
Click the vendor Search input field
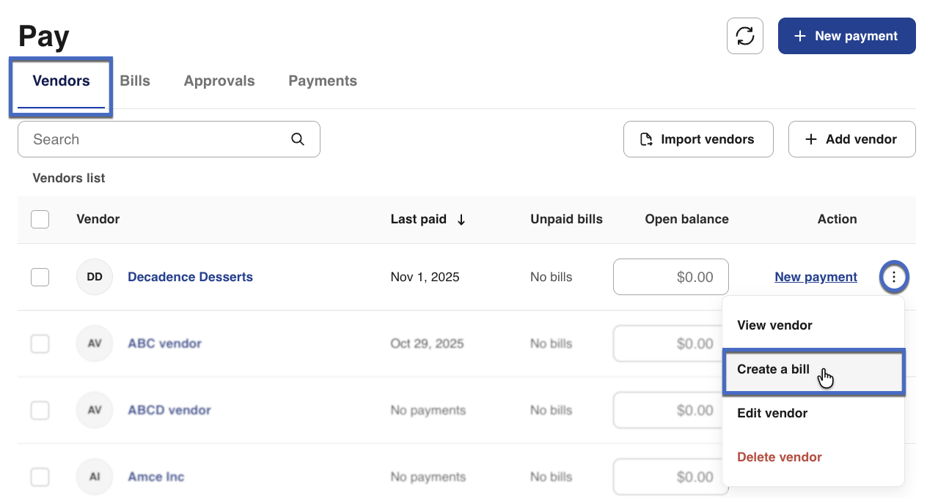tap(158, 139)
